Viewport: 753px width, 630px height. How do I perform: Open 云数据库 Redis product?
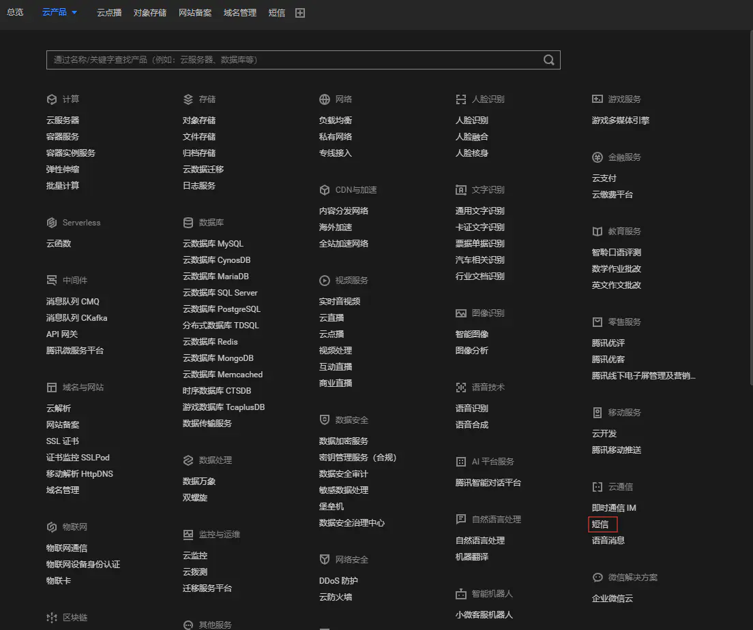210,342
